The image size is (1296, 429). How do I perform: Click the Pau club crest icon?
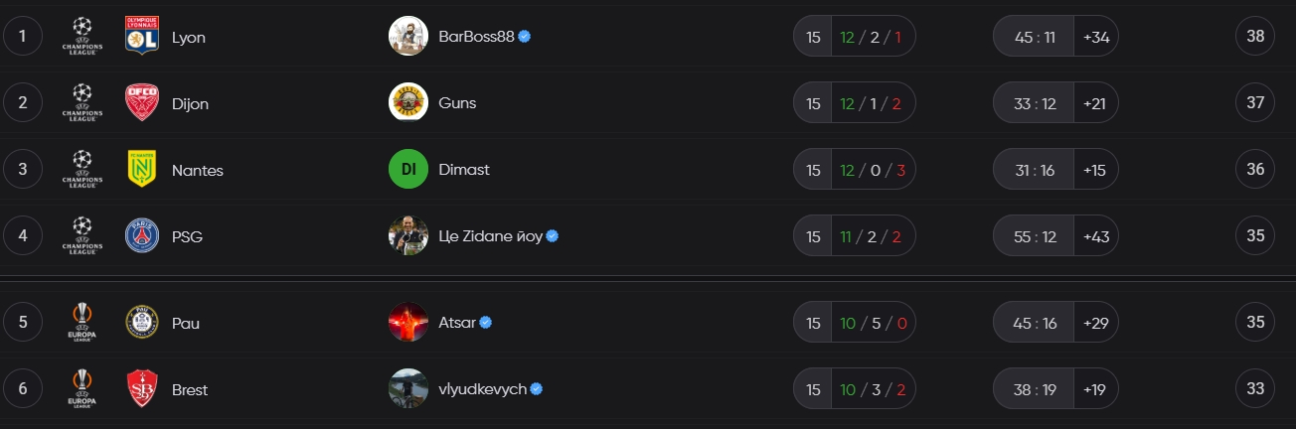pyautogui.click(x=142, y=323)
